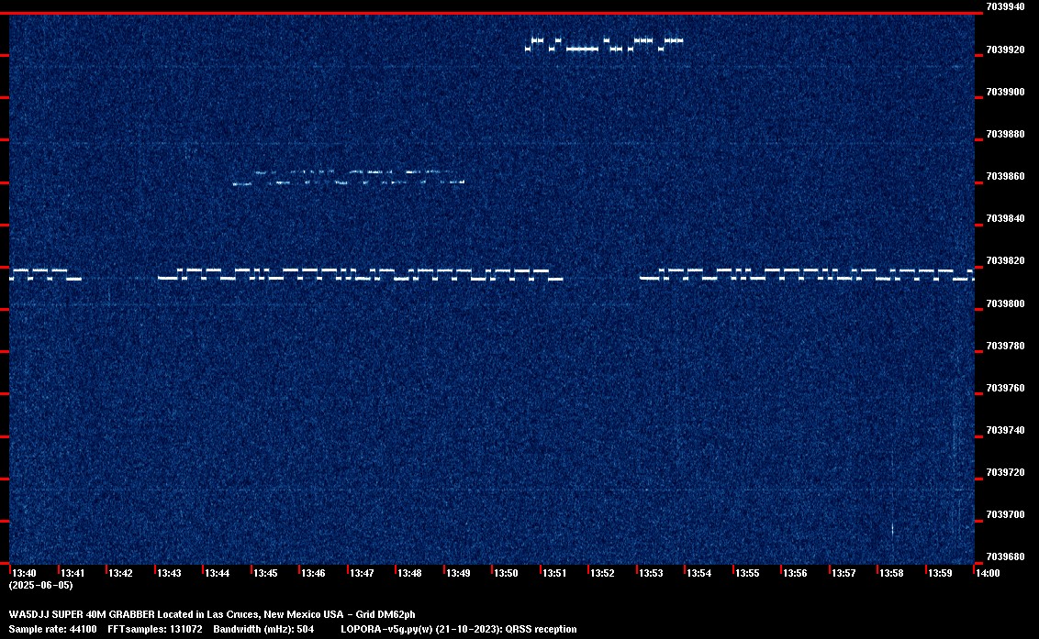Click the 13:48 time label
This screenshot has height=639, width=1039.
409,573
